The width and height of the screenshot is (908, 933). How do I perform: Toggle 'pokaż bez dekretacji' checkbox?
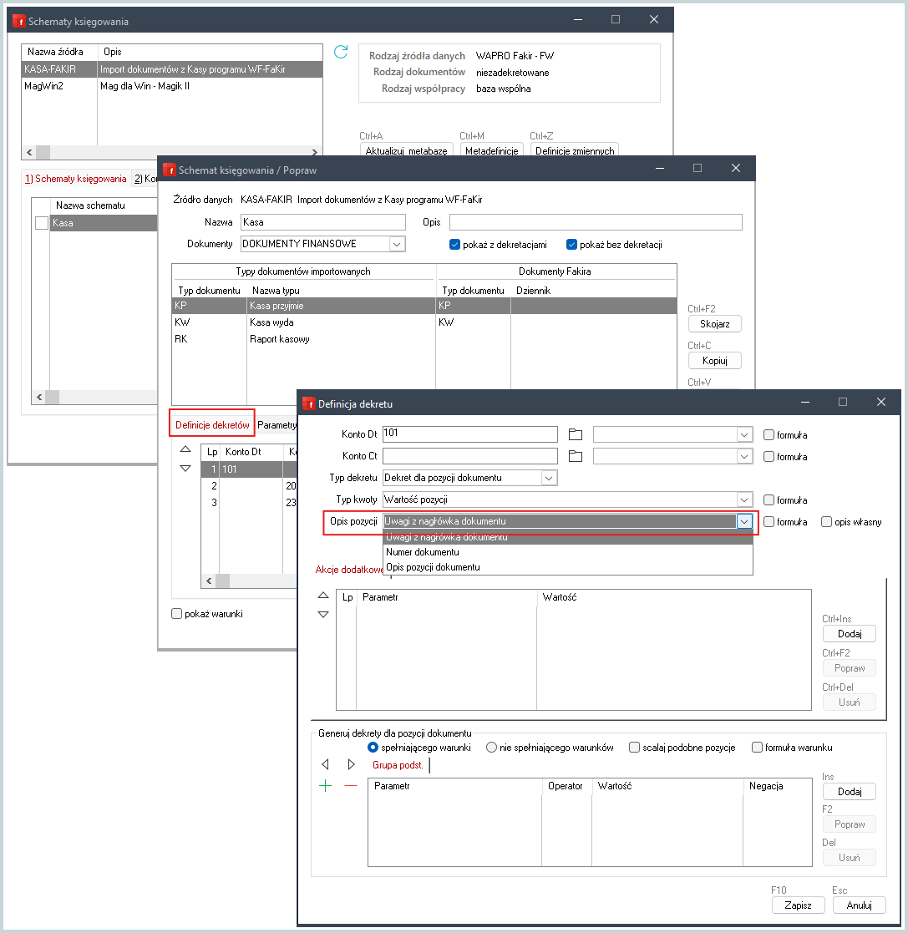coord(572,245)
